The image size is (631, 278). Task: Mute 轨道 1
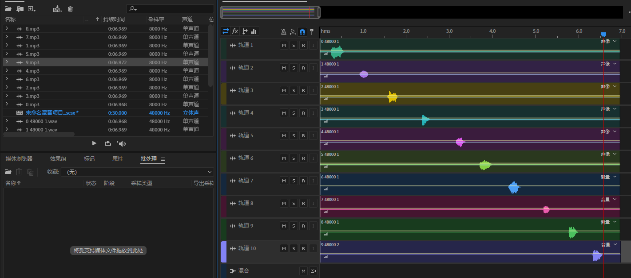coord(284,45)
